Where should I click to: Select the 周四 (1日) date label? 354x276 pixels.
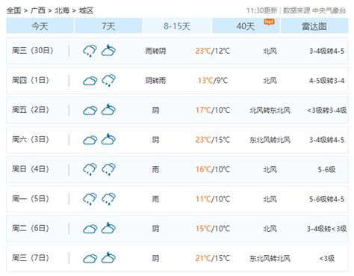click(x=31, y=80)
